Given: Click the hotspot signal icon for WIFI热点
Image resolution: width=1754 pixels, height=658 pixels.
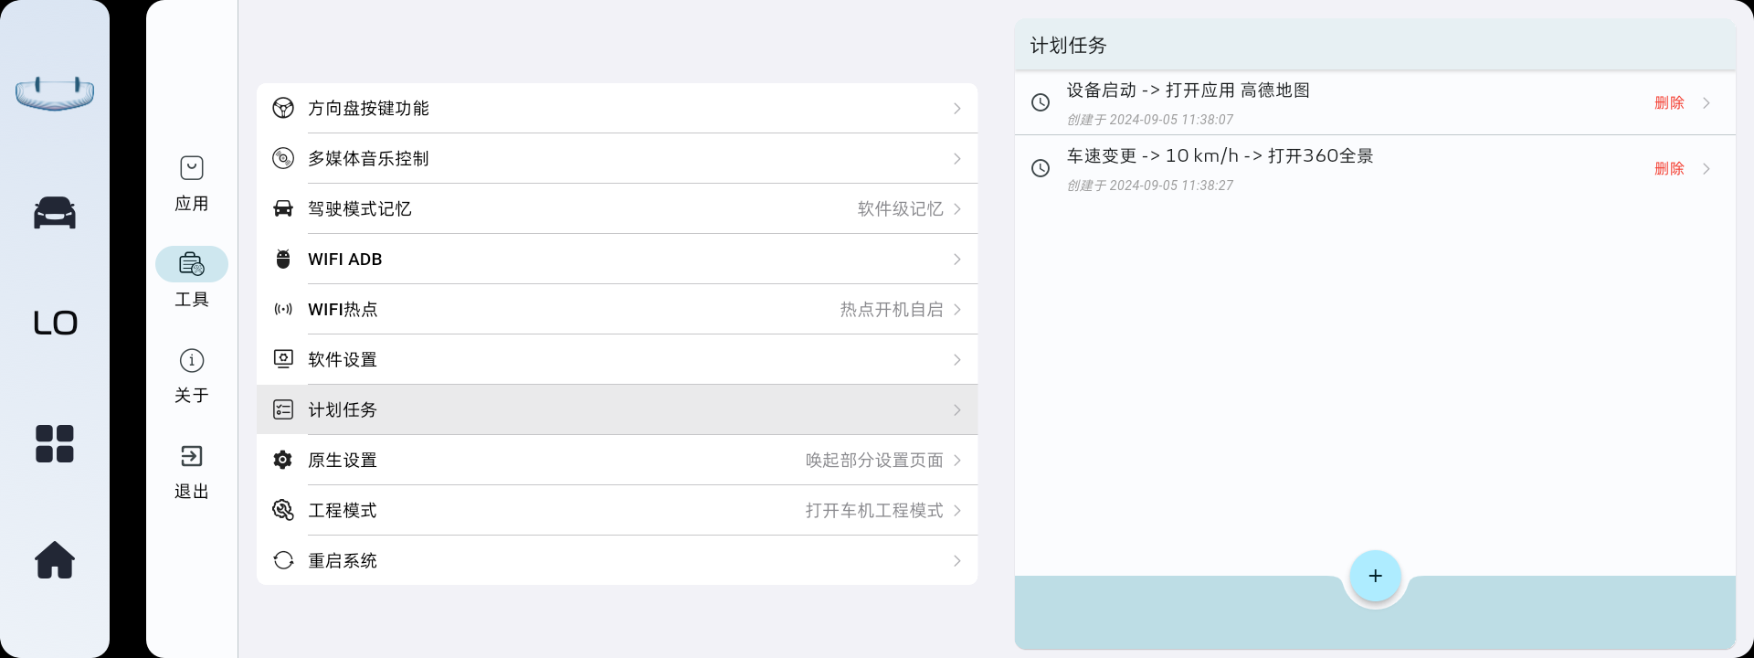Looking at the screenshot, I should coord(283,310).
